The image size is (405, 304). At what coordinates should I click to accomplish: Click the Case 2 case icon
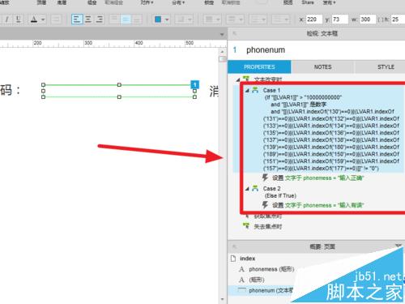click(x=255, y=188)
